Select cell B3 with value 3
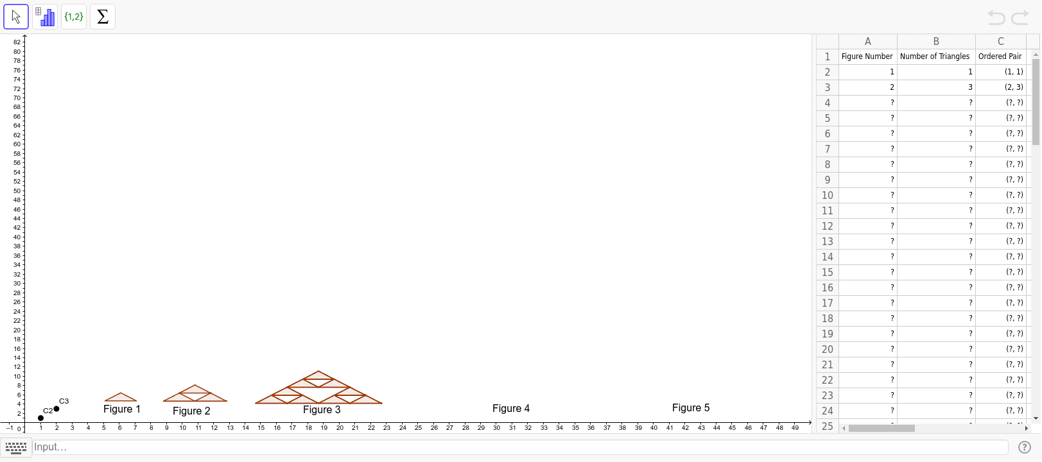Screen dimensions: 1042x462 936,87
